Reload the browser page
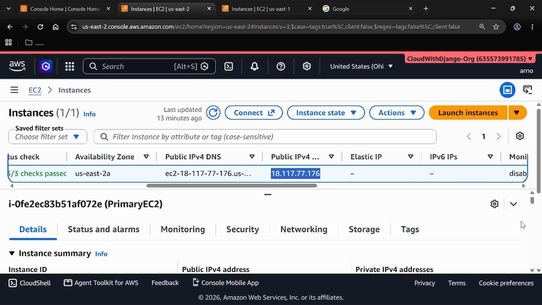This screenshot has height=305, width=542. (x=40, y=27)
